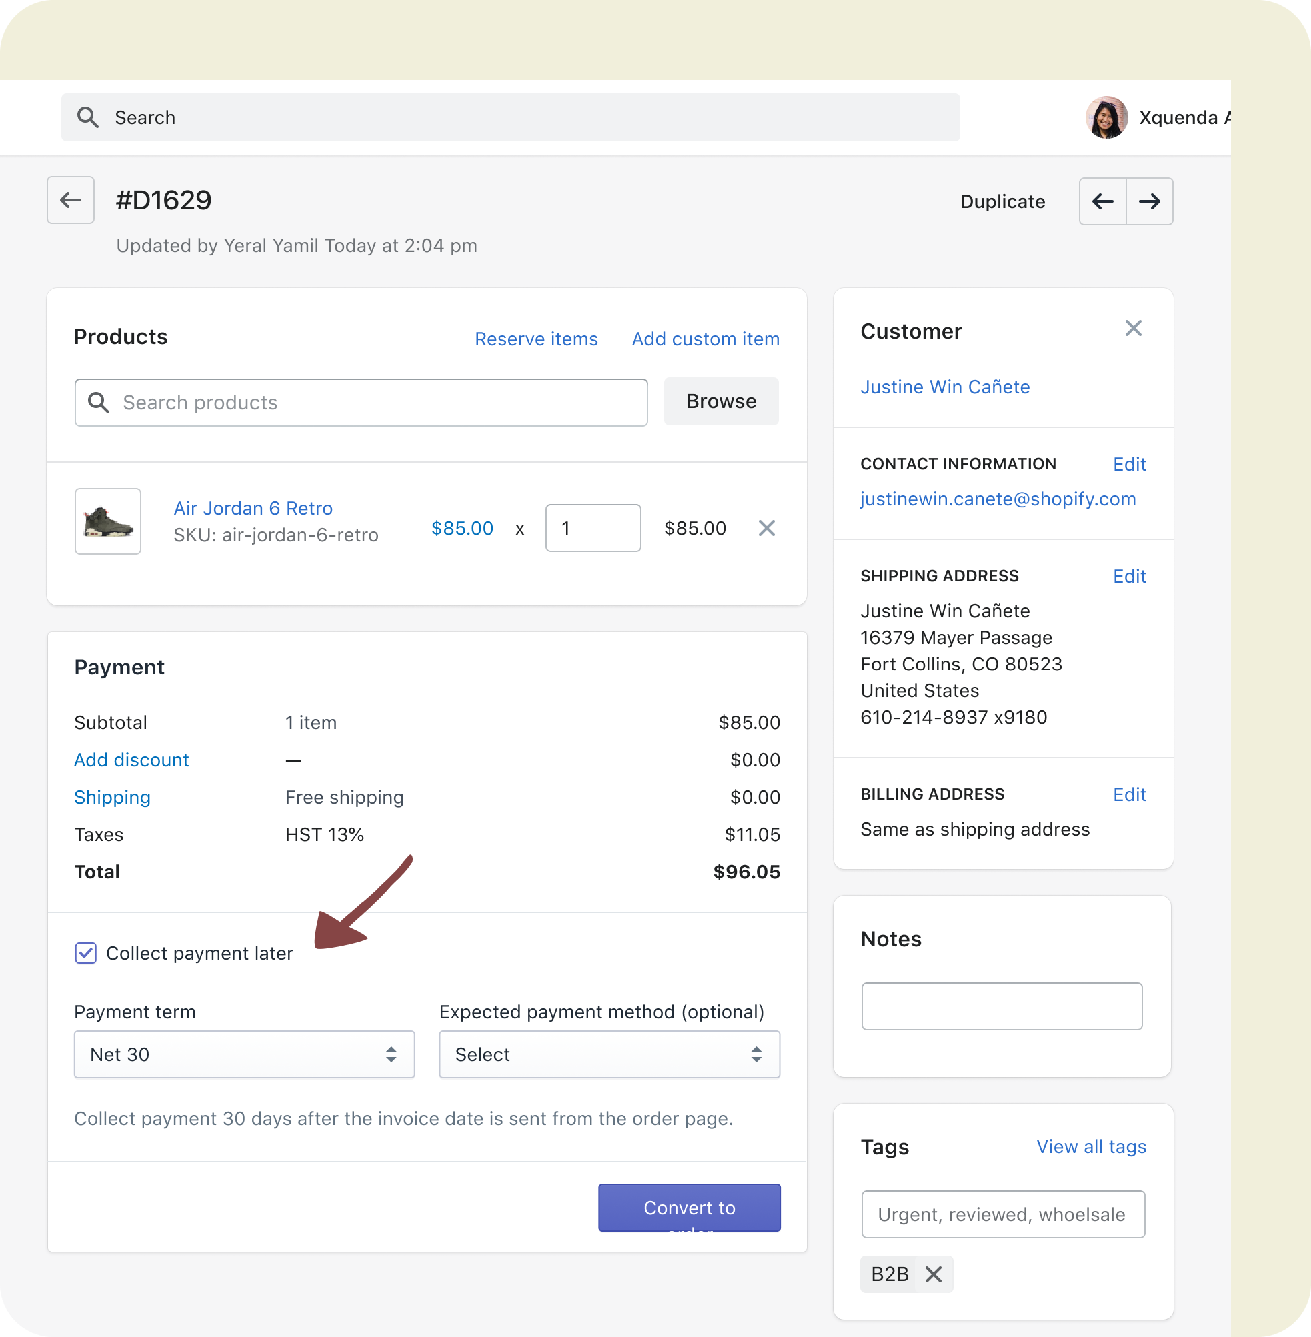Open customer profile Justine Win Cañete
This screenshot has height=1337, width=1311.
click(x=945, y=386)
